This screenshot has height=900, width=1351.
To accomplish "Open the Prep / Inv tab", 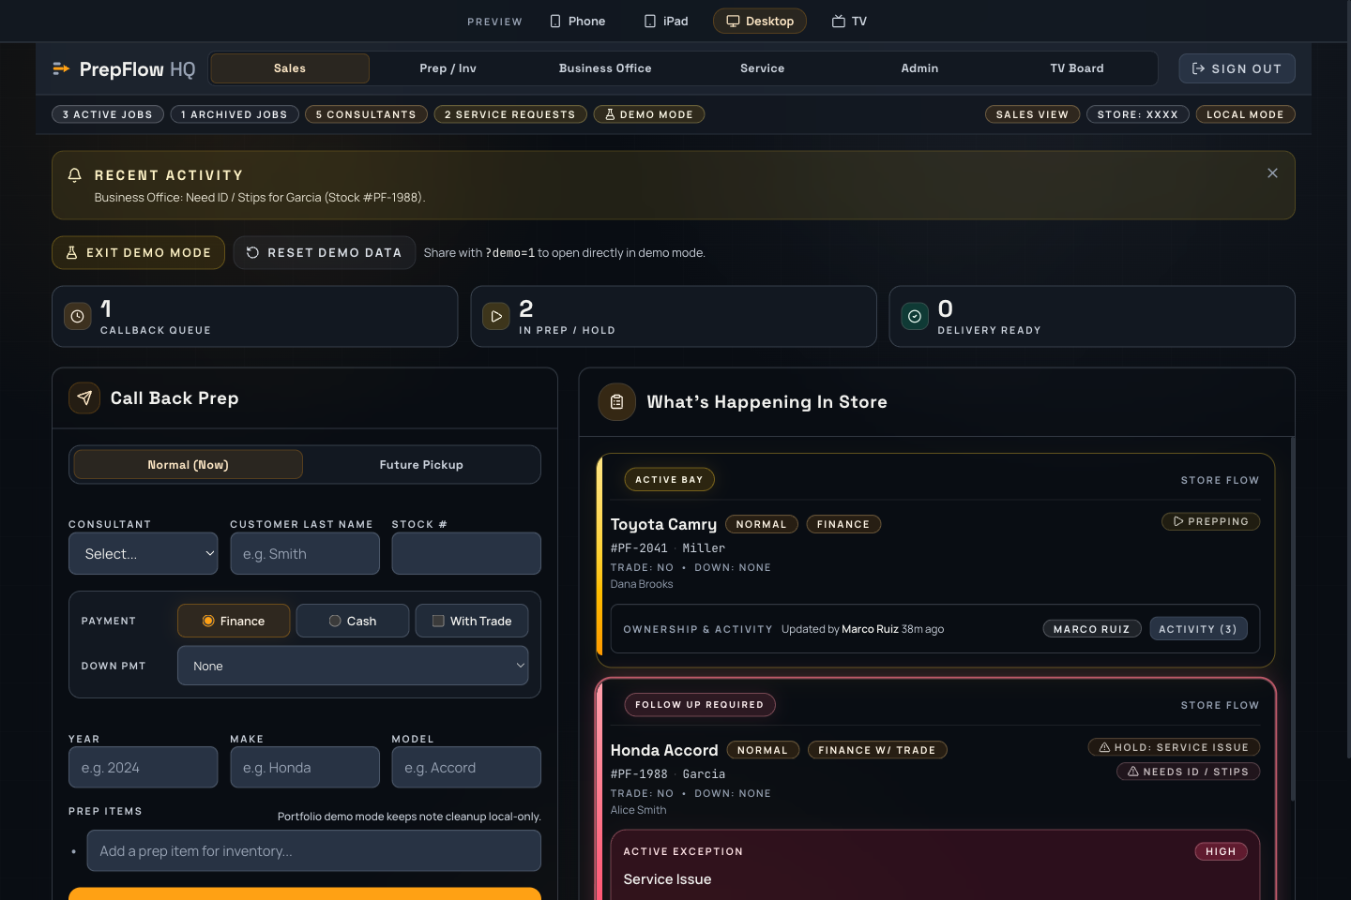I will point(448,68).
